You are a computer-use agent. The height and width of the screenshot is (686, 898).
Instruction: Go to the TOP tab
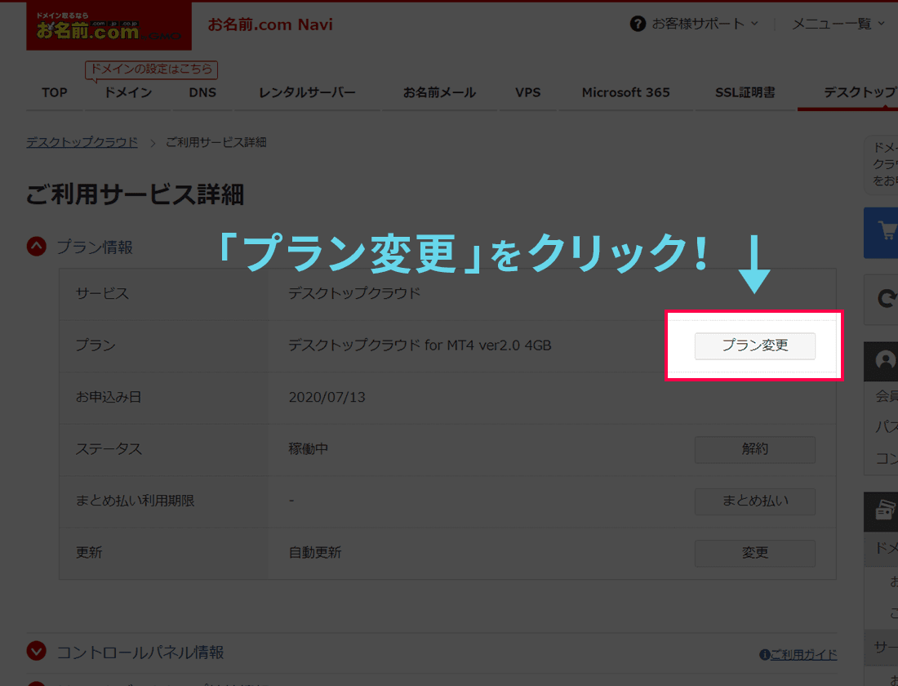55,92
